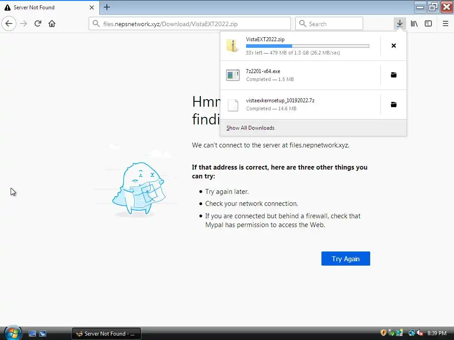This screenshot has height=340, width=454.
Task: Click Switch between windows quick launch icon
Action: (43, 334)
